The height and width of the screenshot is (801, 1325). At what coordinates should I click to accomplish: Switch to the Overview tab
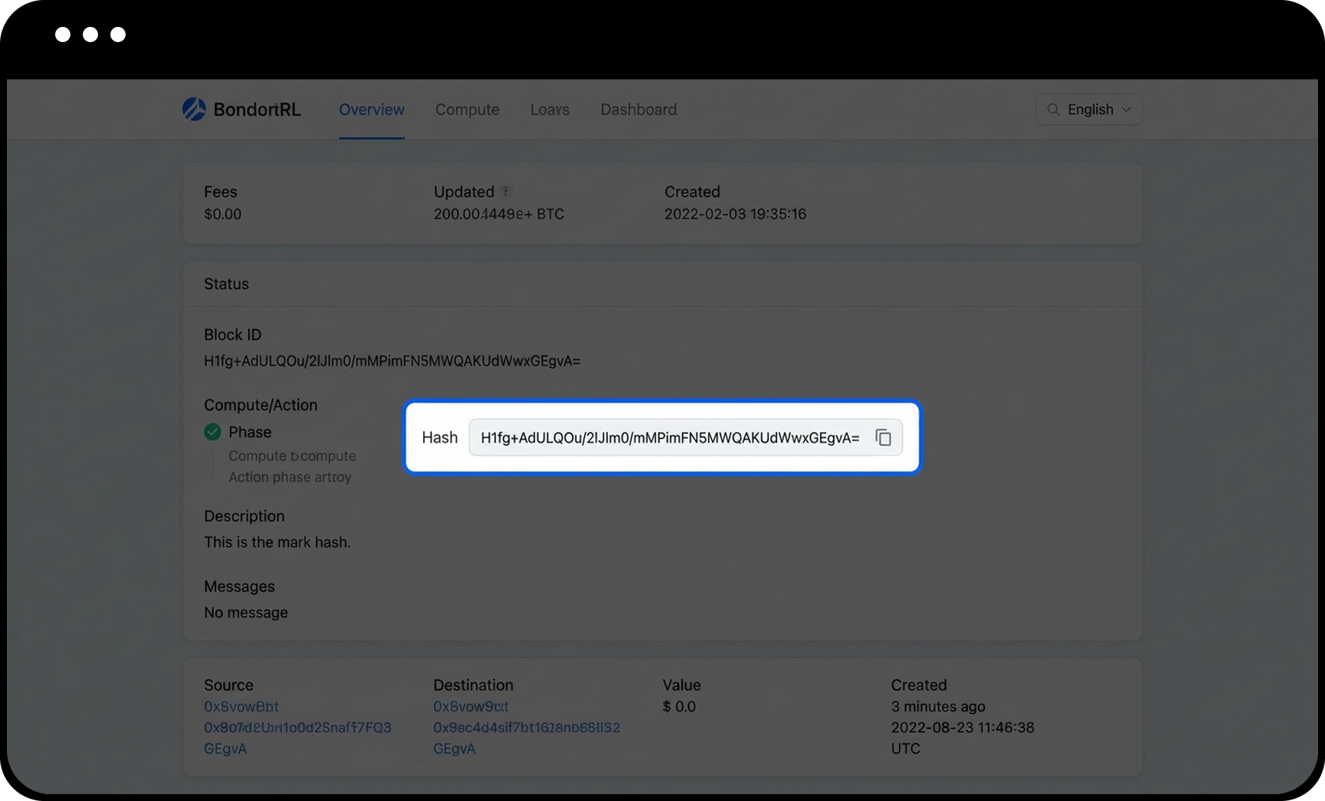371,110
